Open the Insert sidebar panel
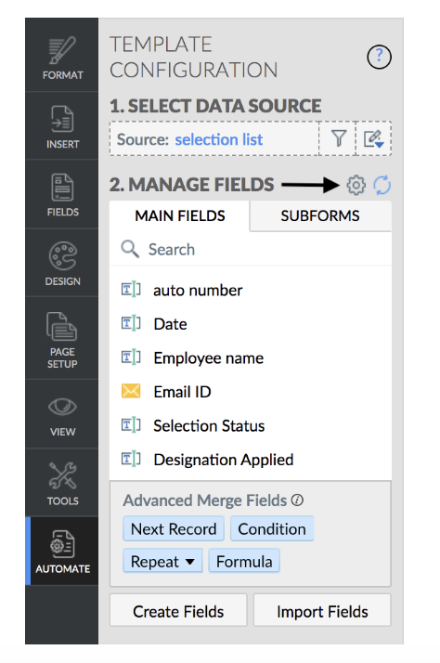 pyautogui.click(x=62, y=125)
